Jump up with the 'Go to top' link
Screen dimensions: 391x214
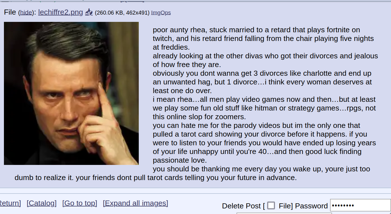pos(80,203)
